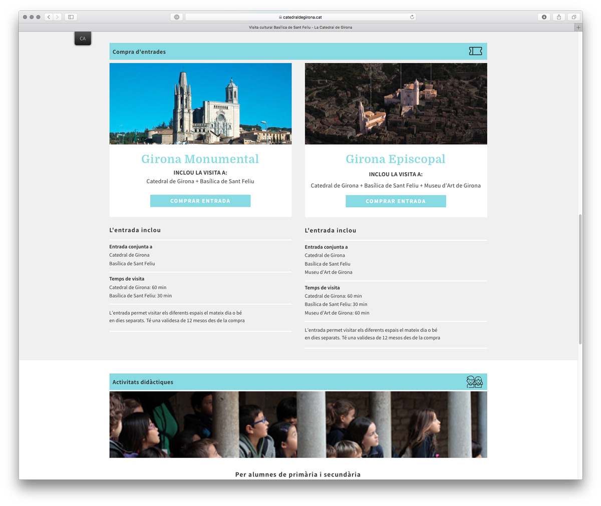Viewport: 601px width, 506px height.
Task: Click the page vertical scrollbar
Action: tap(580, 279)
